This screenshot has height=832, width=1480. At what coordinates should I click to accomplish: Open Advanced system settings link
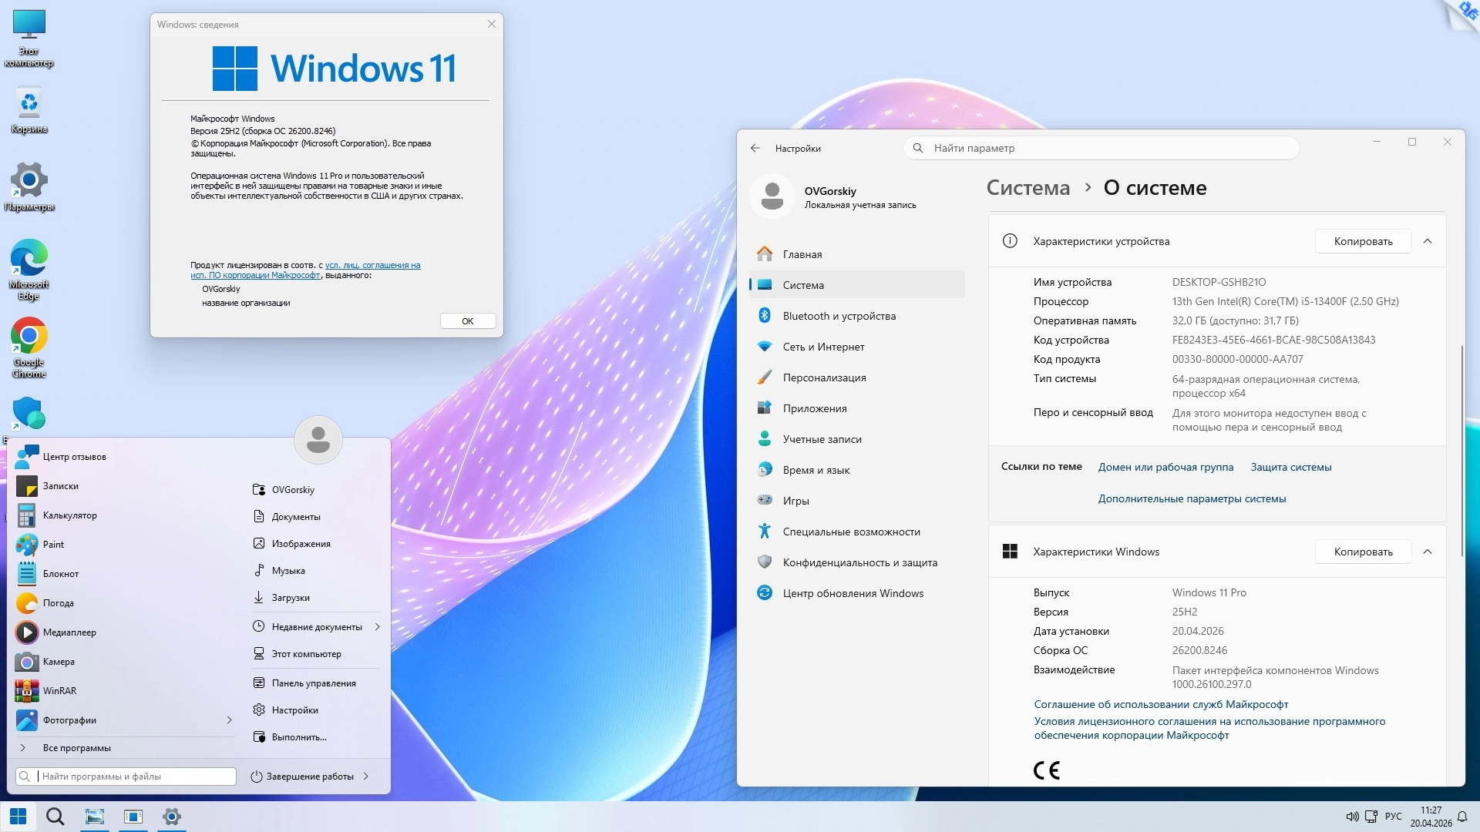click(x=1192, y=498)
